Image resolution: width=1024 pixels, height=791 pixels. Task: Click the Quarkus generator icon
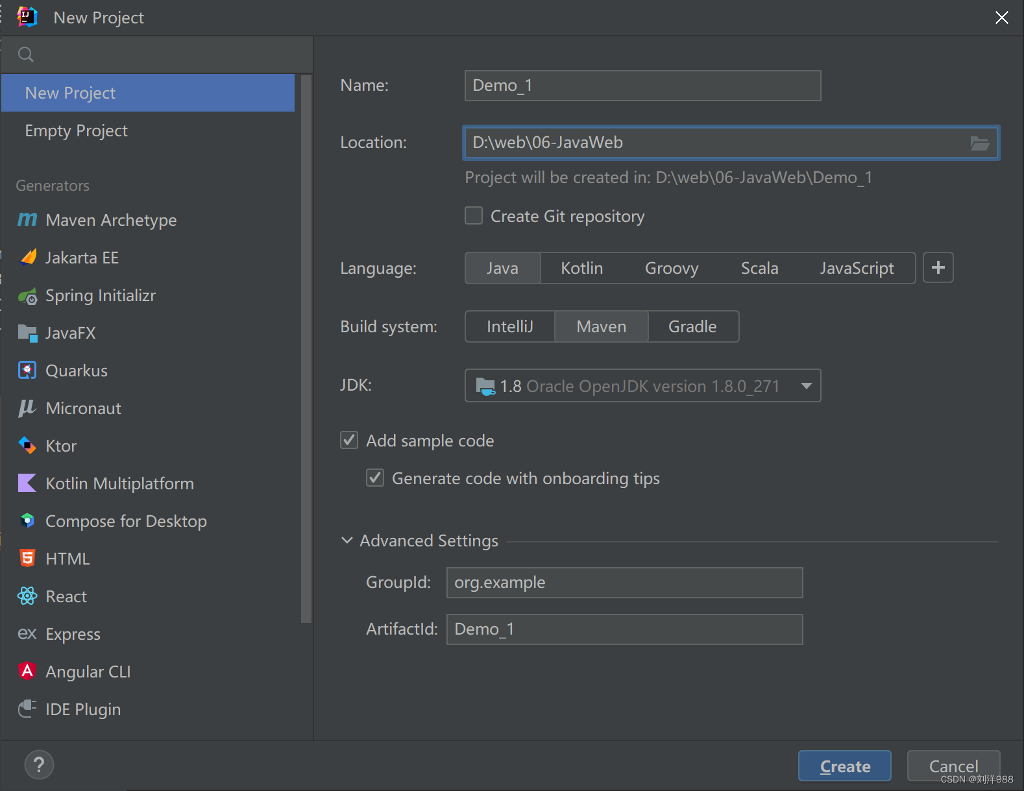27,371
